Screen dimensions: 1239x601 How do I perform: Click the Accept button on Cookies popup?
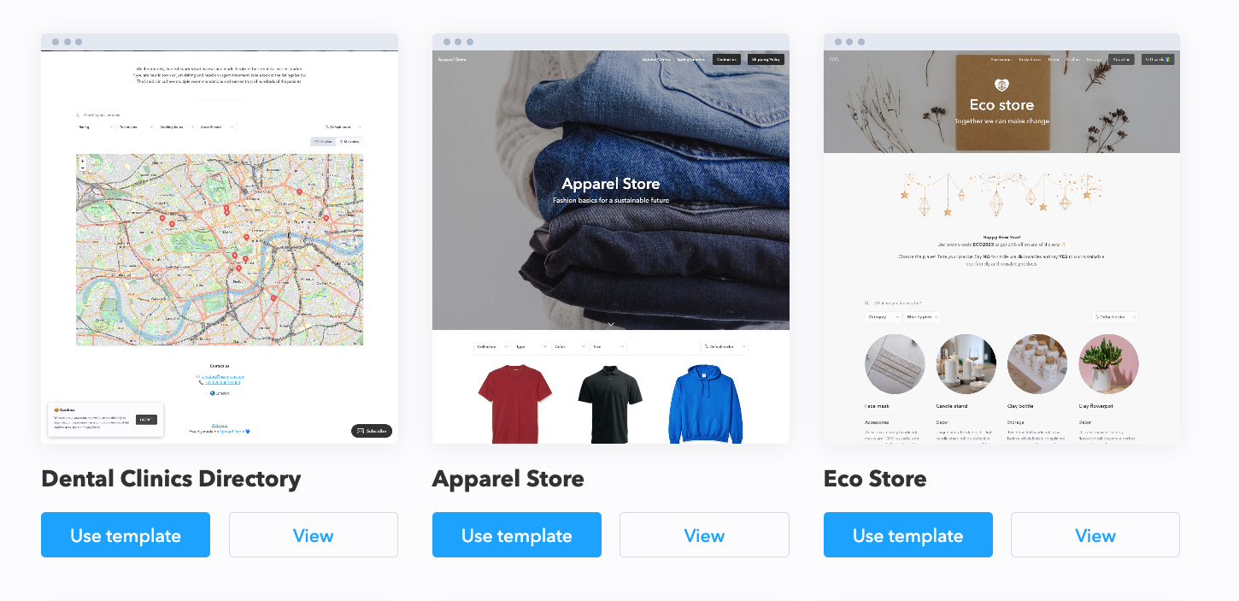click(x=146, y=420)
